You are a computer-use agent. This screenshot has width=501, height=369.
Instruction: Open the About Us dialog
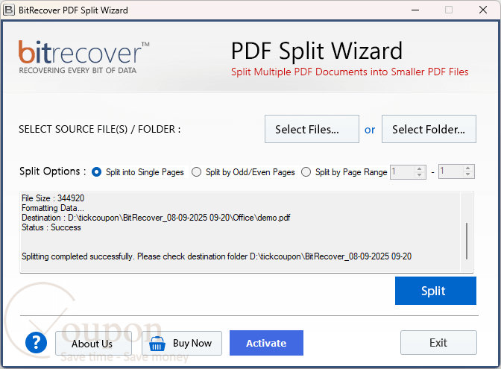(x=93, y=344)
